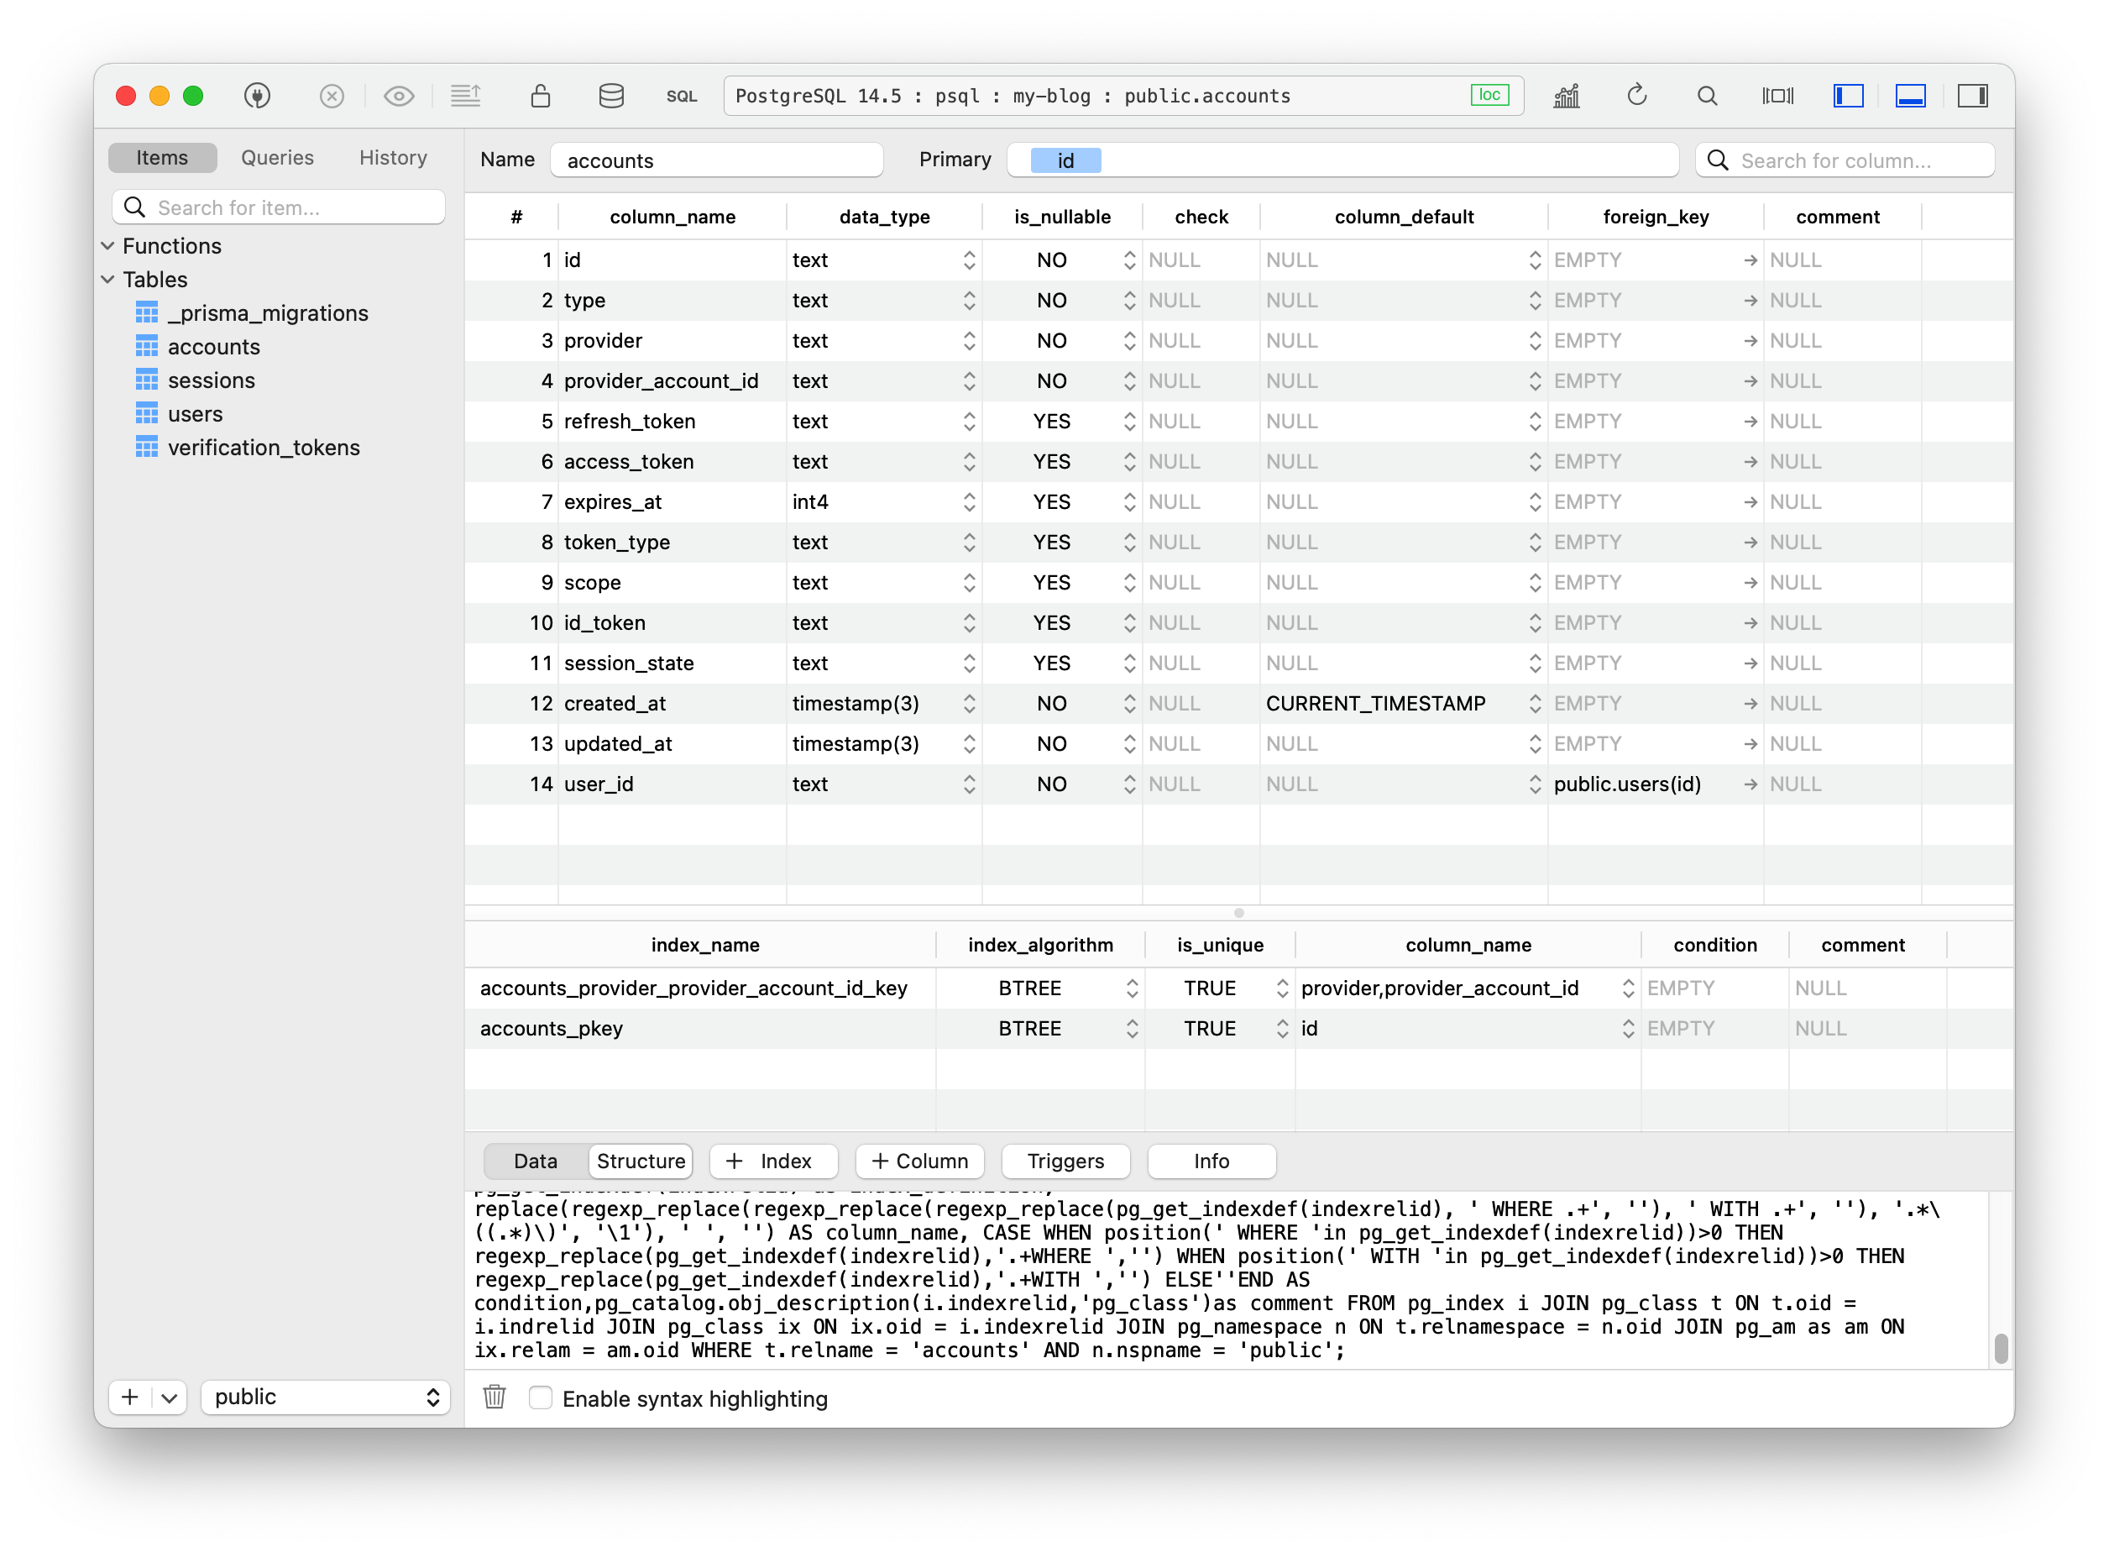Switch to the Items tab

tap(161, 158)
